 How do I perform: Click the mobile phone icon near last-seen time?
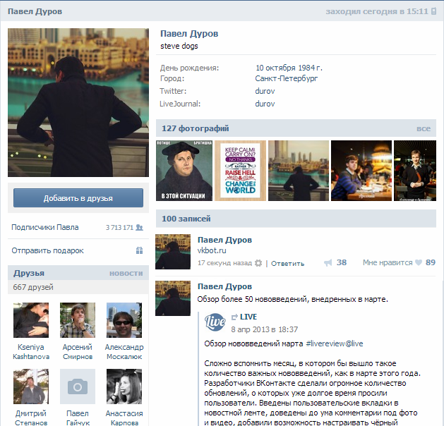(x=433, y=11)
